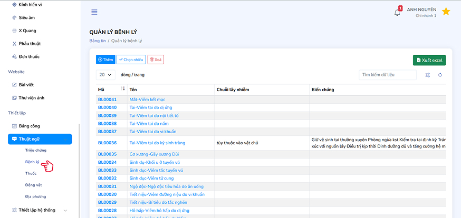
Task: Open the notification bell
Action: [397, 12]
